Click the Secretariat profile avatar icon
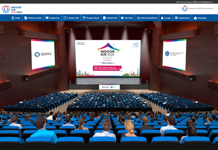The image size is (218, 150). pos(185,8)
